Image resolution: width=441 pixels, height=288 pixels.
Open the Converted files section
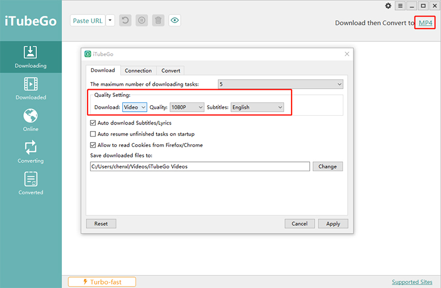tap(31, 183)
